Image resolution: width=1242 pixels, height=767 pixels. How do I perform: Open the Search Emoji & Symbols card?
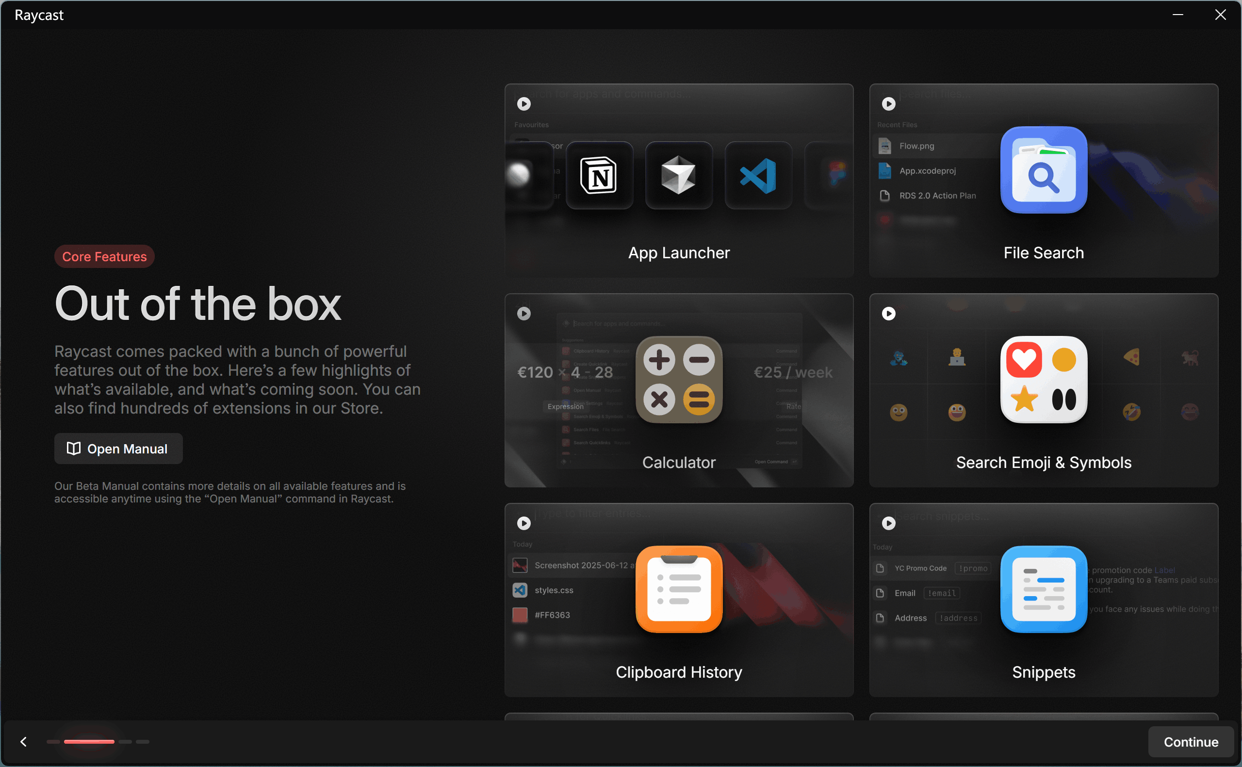pyautogui.click(x=1043, y=390)
